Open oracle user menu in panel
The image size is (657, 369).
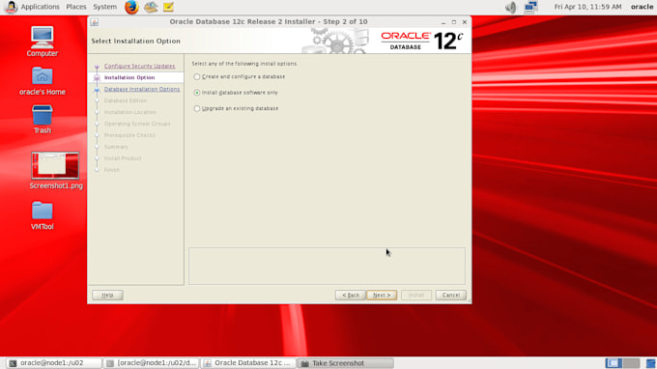(x=642, y=7)
